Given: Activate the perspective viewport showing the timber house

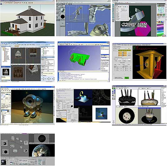Looking at the screenshot, I should [x=33, y=73].
